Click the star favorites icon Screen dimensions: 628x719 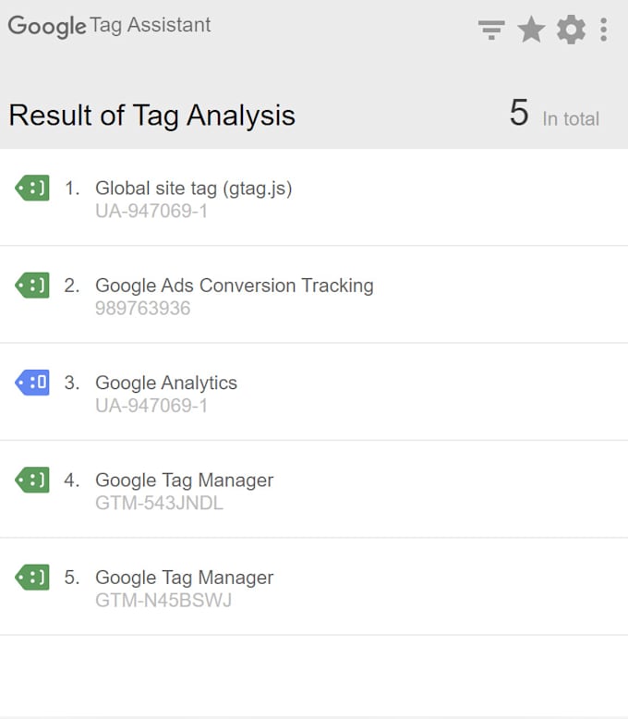point(531,30)
